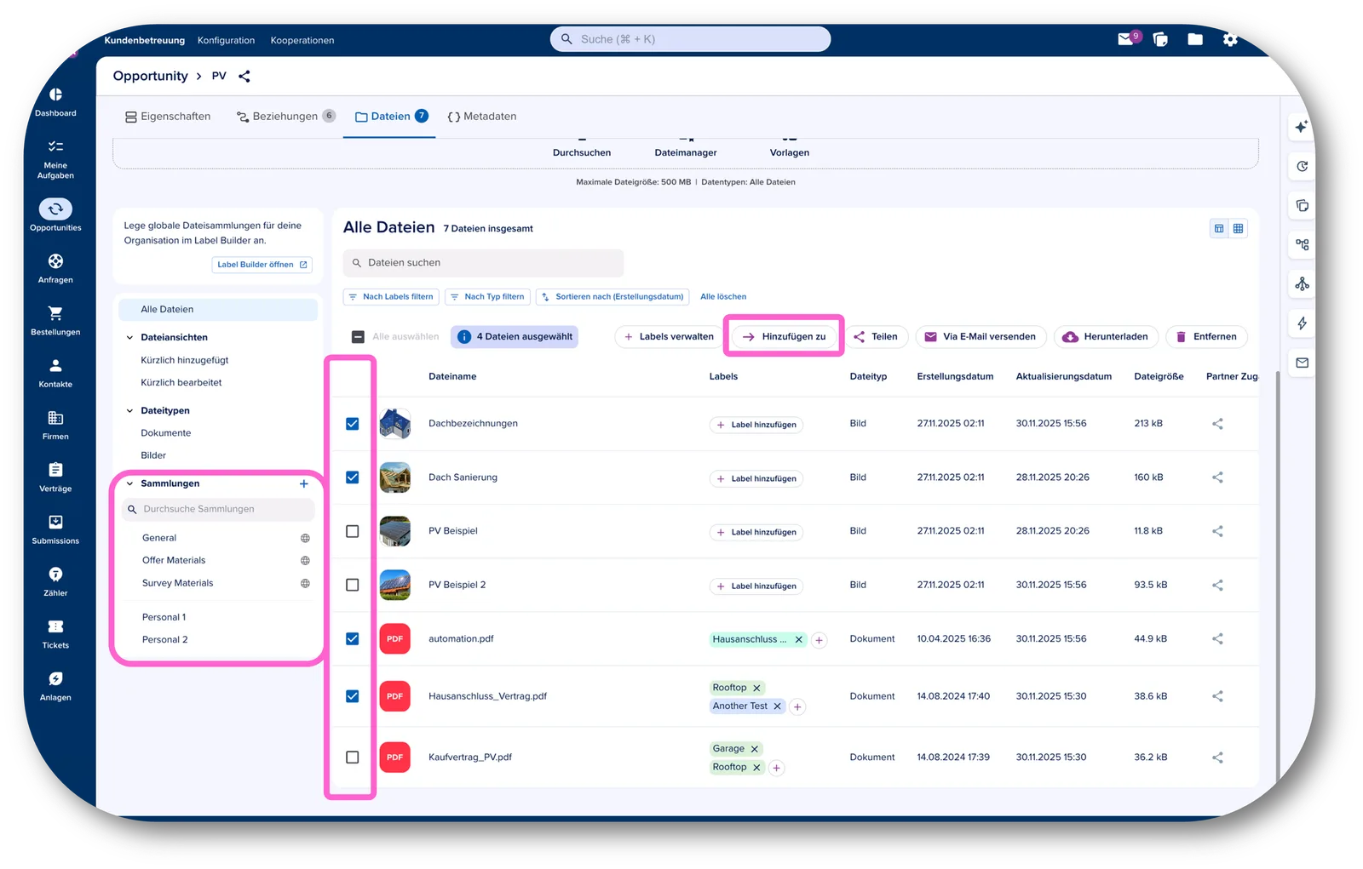Click Via E-Mail versenden button

[981, 337]
